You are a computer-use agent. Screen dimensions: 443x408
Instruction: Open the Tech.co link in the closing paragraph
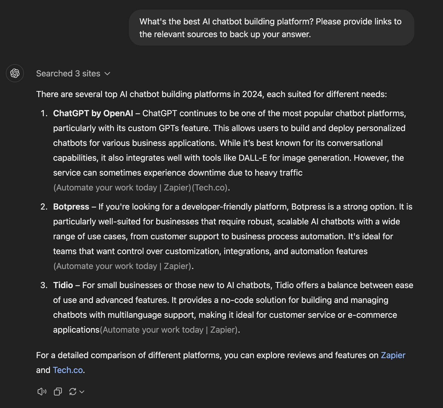(x=67, y=370)
